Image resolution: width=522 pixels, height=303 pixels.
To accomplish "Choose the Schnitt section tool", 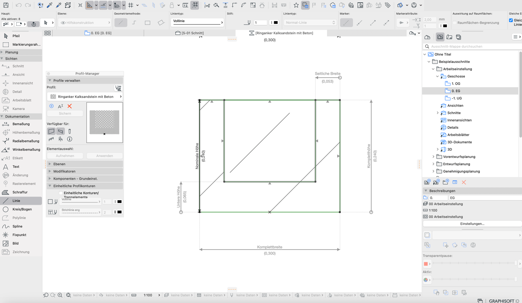I will pos(21,66).
